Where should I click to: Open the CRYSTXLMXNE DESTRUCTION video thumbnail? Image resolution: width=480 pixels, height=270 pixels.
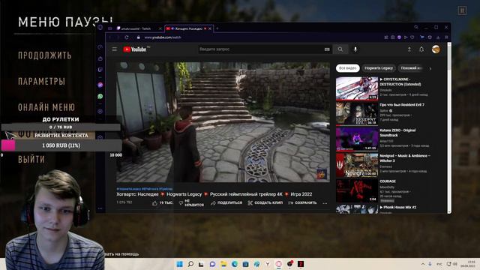click(357, 88)
